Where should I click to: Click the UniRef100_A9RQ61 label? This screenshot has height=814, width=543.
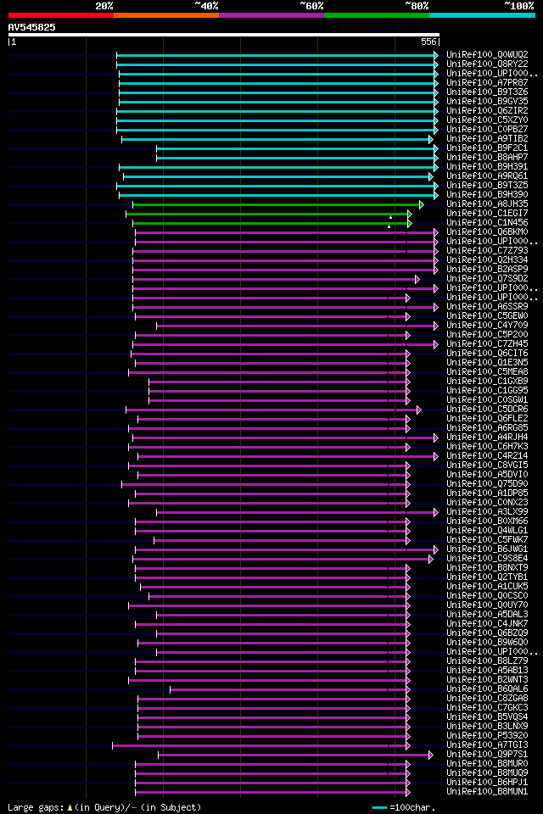tap(487, 176)
